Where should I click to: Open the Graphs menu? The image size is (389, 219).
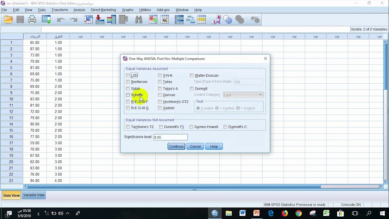pyautogui.click(x=128, y=10)
